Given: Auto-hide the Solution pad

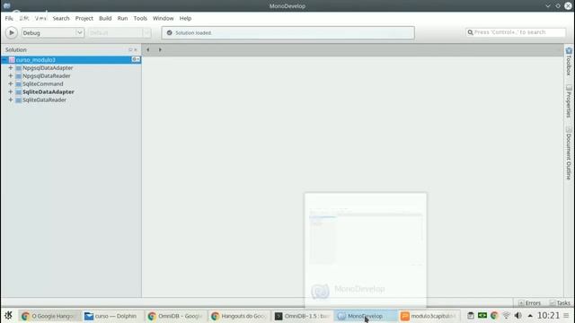Looking at the screenshot, I should 130,50.
